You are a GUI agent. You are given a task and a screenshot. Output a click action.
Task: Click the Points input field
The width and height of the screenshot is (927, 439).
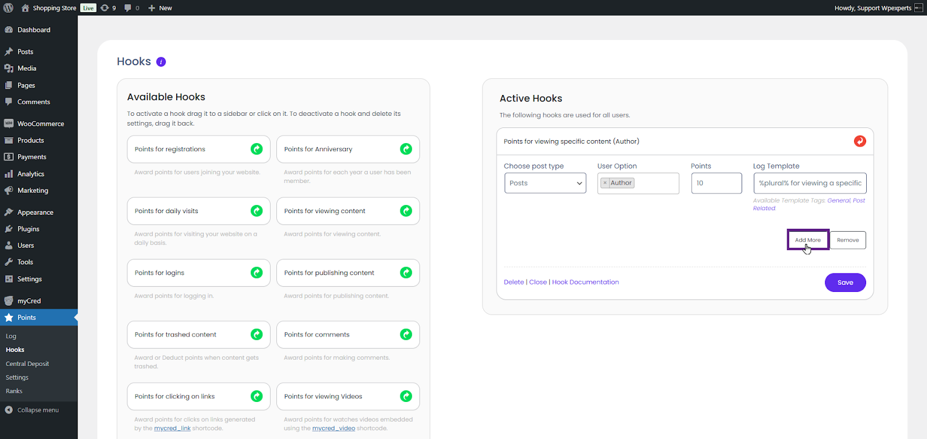click(716, 183)
